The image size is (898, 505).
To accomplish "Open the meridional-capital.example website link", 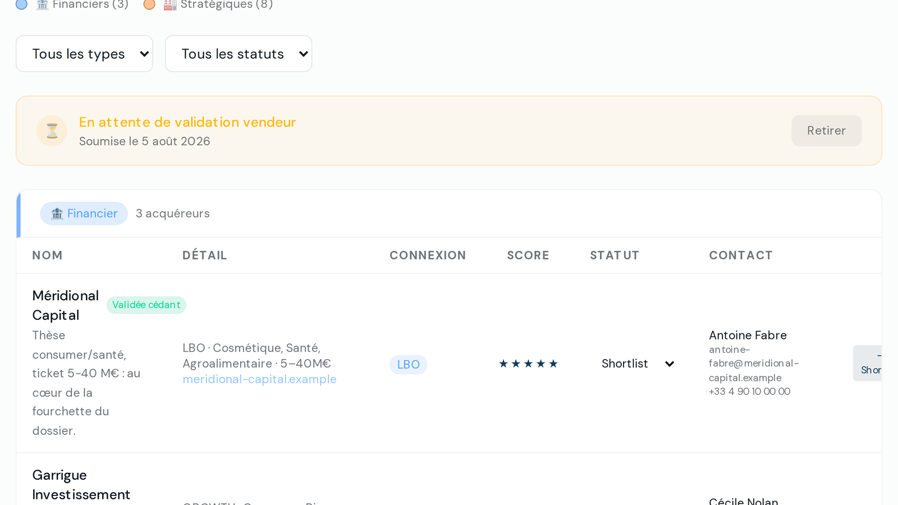I will click(259, 379).
